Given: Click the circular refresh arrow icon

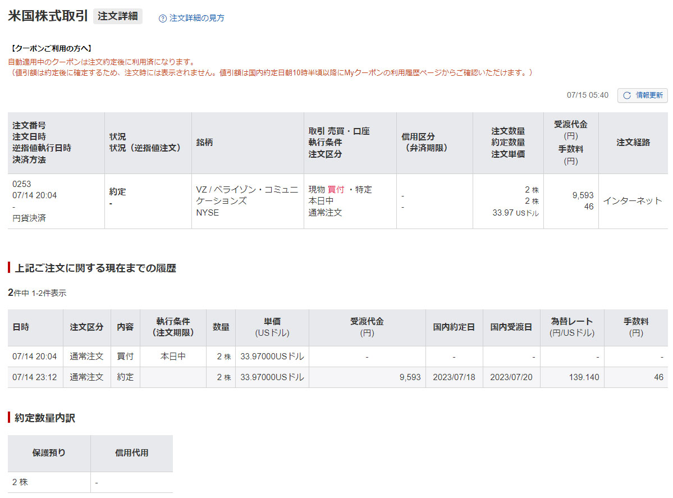Looking at the screenshot, I should pos(627,95).
